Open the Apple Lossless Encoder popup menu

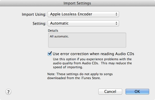(83, 14)
